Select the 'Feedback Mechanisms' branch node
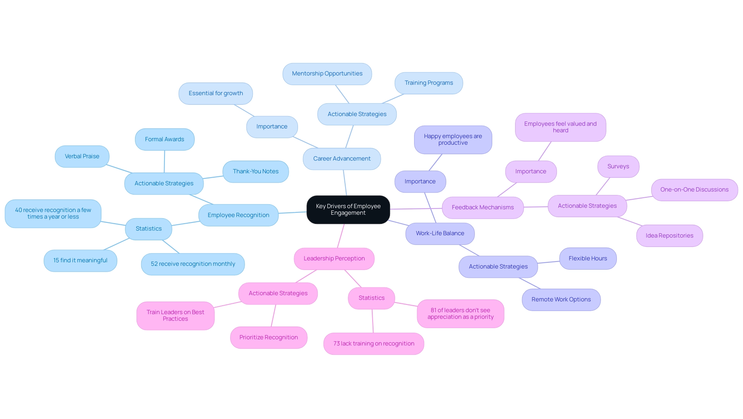Screen dimensions: 743x419 pyautogui.click(x=482, y=207)
